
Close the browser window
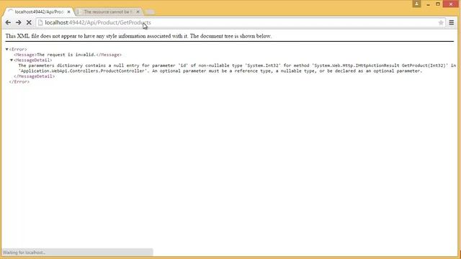pos(451,4)
